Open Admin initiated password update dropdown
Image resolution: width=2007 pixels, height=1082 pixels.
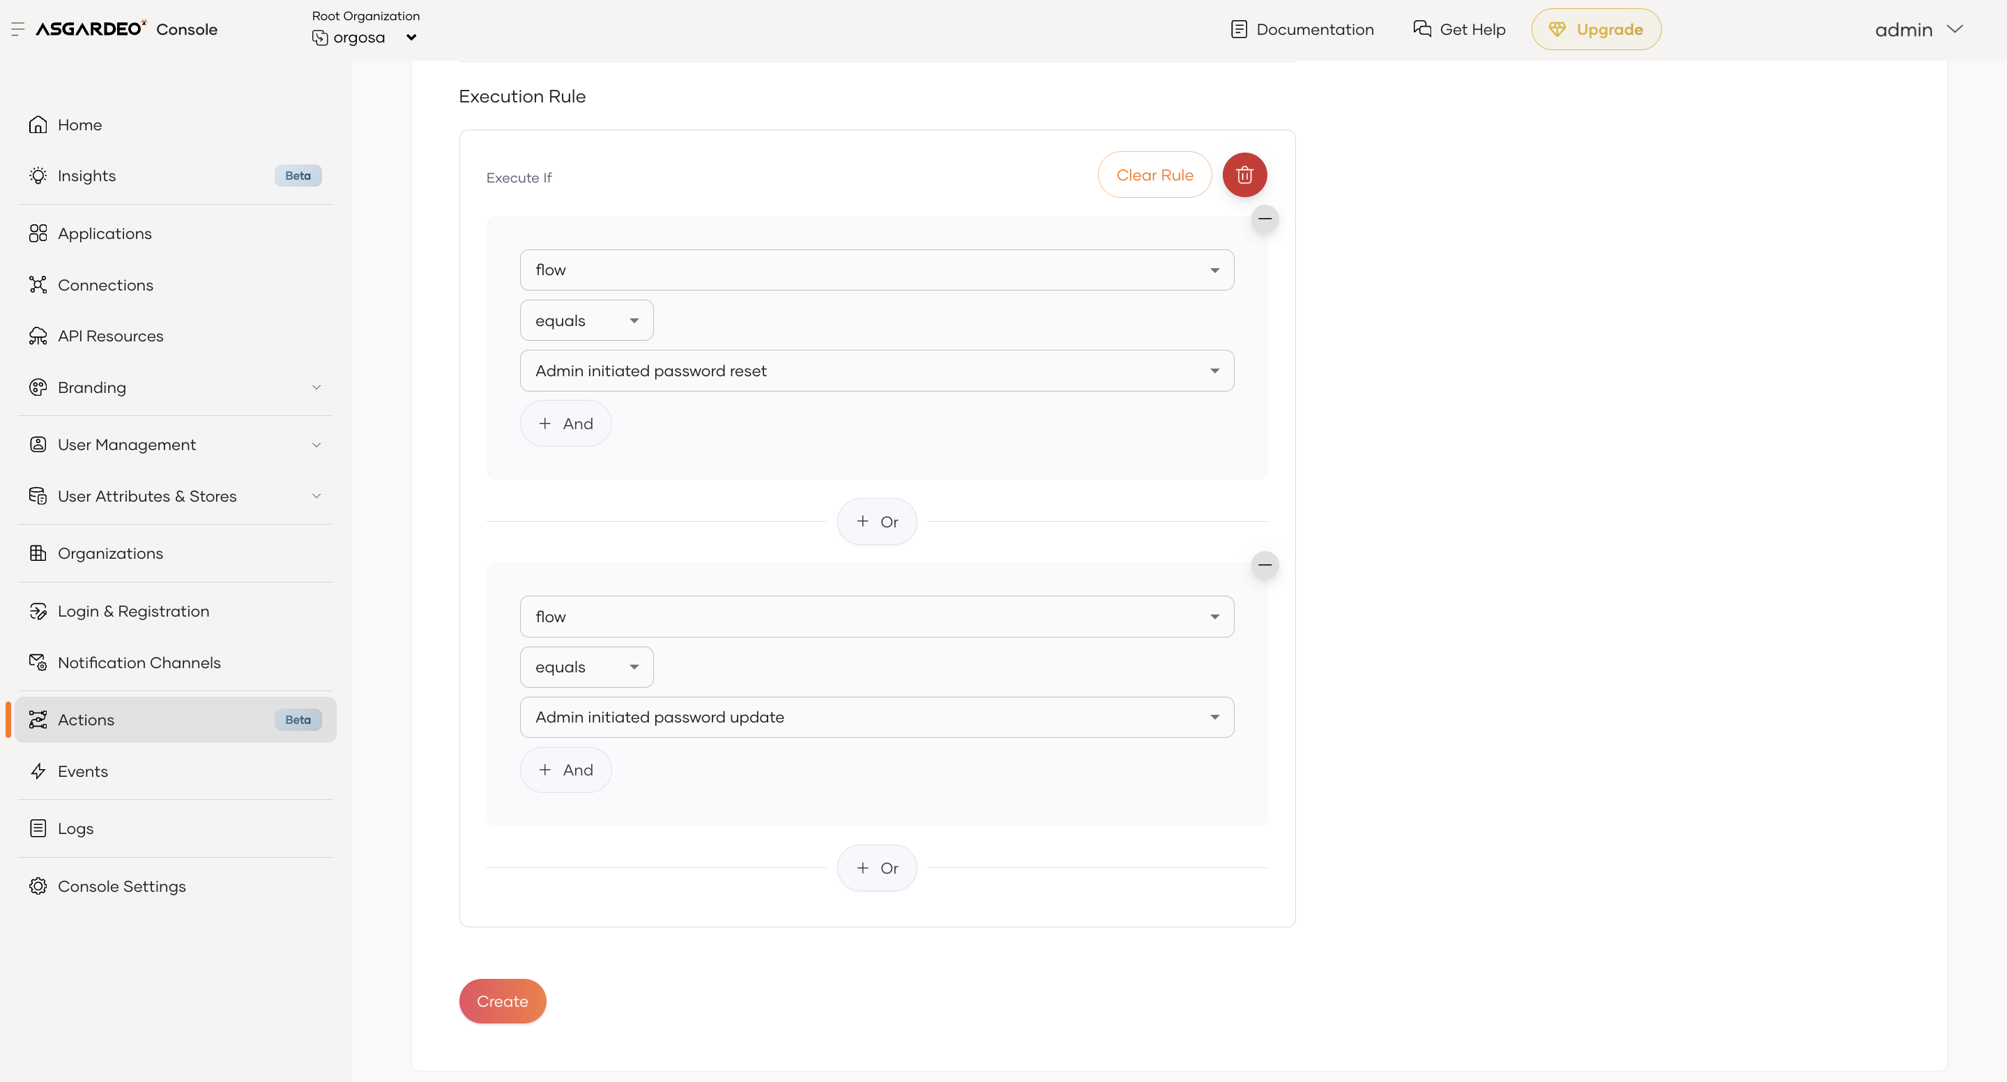tap(876, 718)
